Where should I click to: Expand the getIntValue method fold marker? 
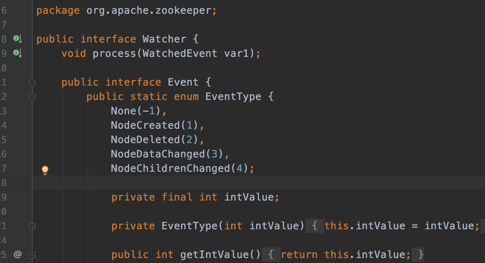pyautogui.click(x=32, y=255)
